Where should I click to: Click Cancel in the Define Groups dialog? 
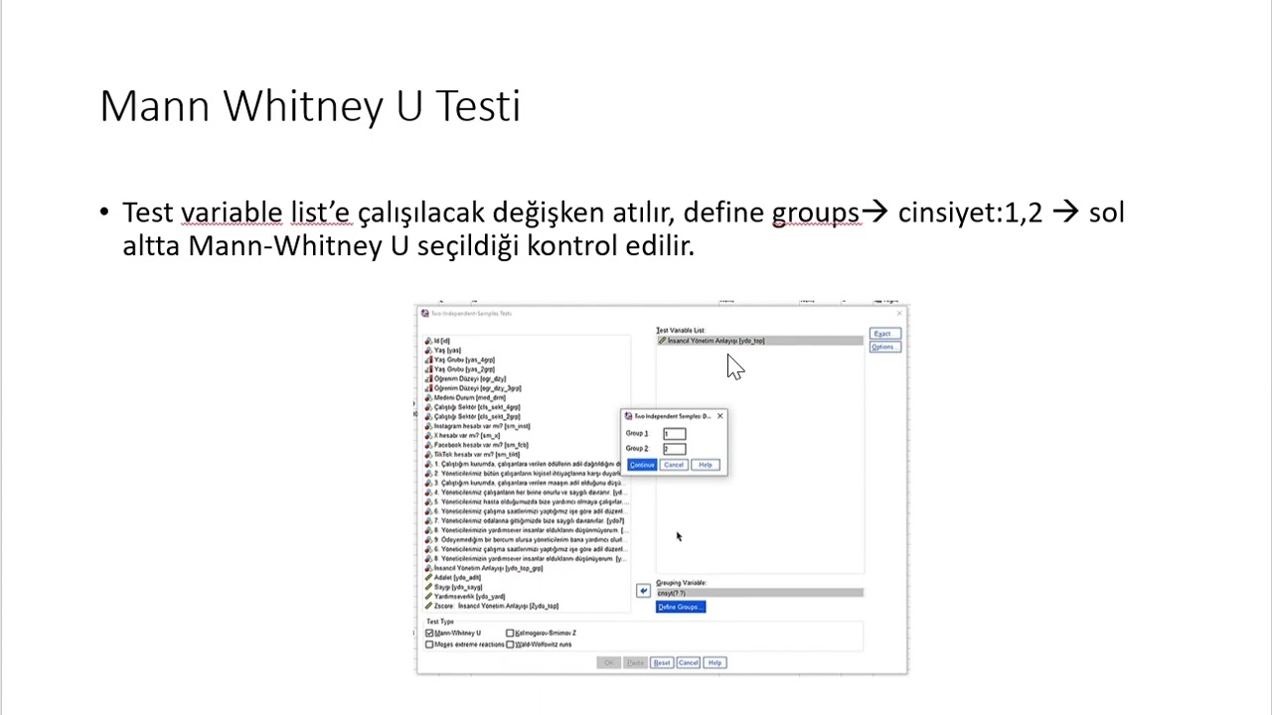[x=674, y=465]
